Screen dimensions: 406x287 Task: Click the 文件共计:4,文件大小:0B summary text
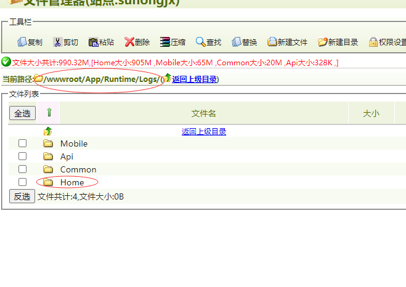(81, 196)
